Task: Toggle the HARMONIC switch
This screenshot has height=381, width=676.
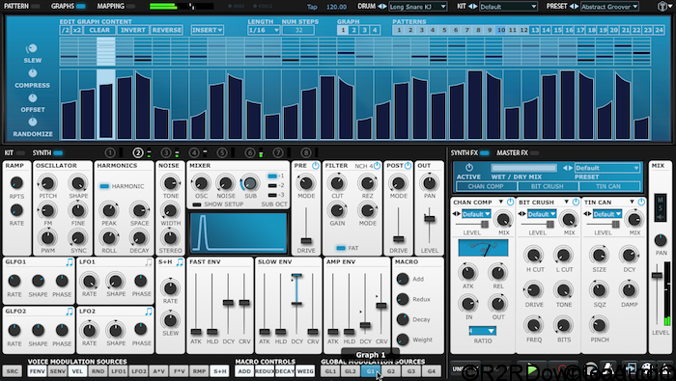Action: coord(104,186)
